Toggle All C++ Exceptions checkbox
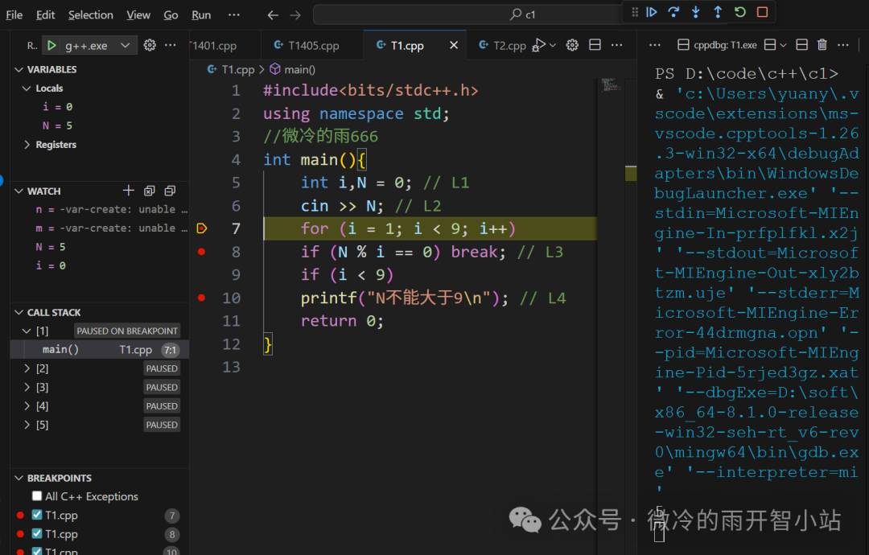Screen dimensions: 869x555 pyautogui.click(x=37, y=495)
